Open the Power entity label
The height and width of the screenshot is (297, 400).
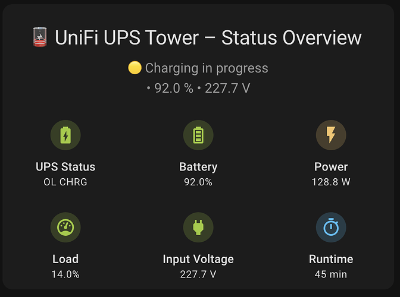coord(331,167)
